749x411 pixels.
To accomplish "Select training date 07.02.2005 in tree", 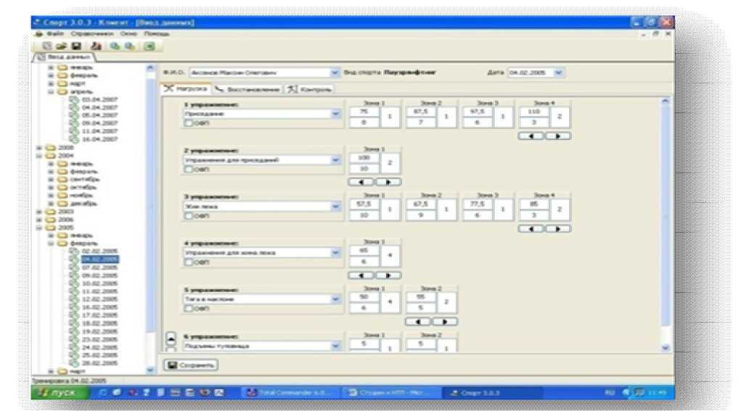I will [x=99, y=267].
